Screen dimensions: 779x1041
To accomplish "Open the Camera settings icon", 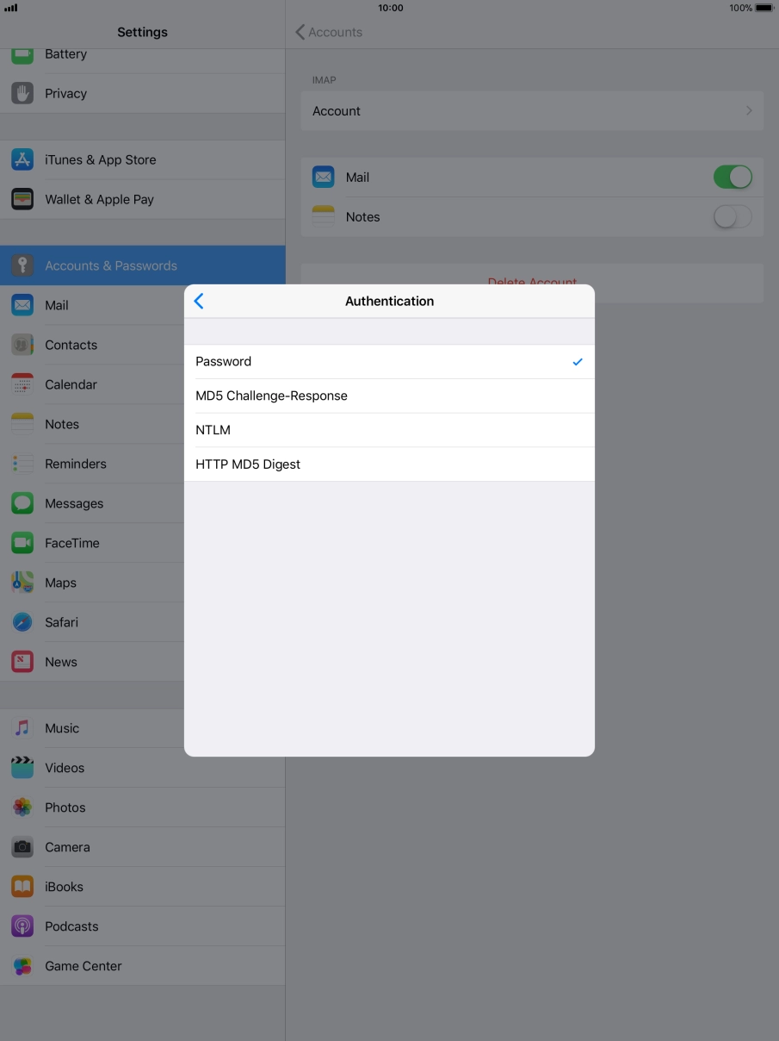I will click(22, 847).
